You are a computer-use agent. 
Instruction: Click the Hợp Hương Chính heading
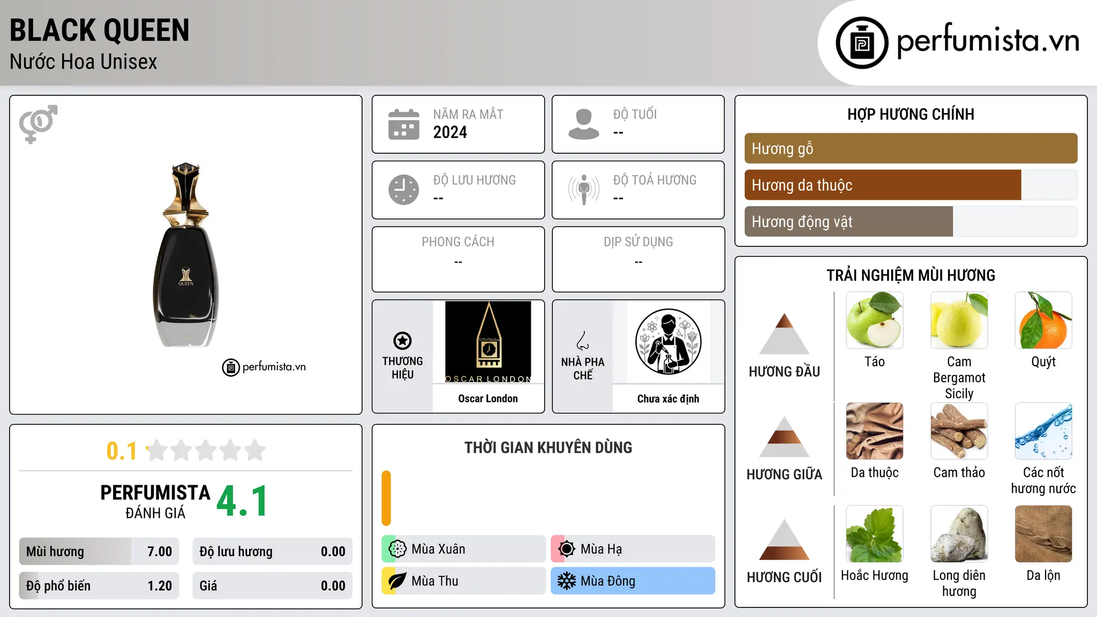[x=911, y=114]
